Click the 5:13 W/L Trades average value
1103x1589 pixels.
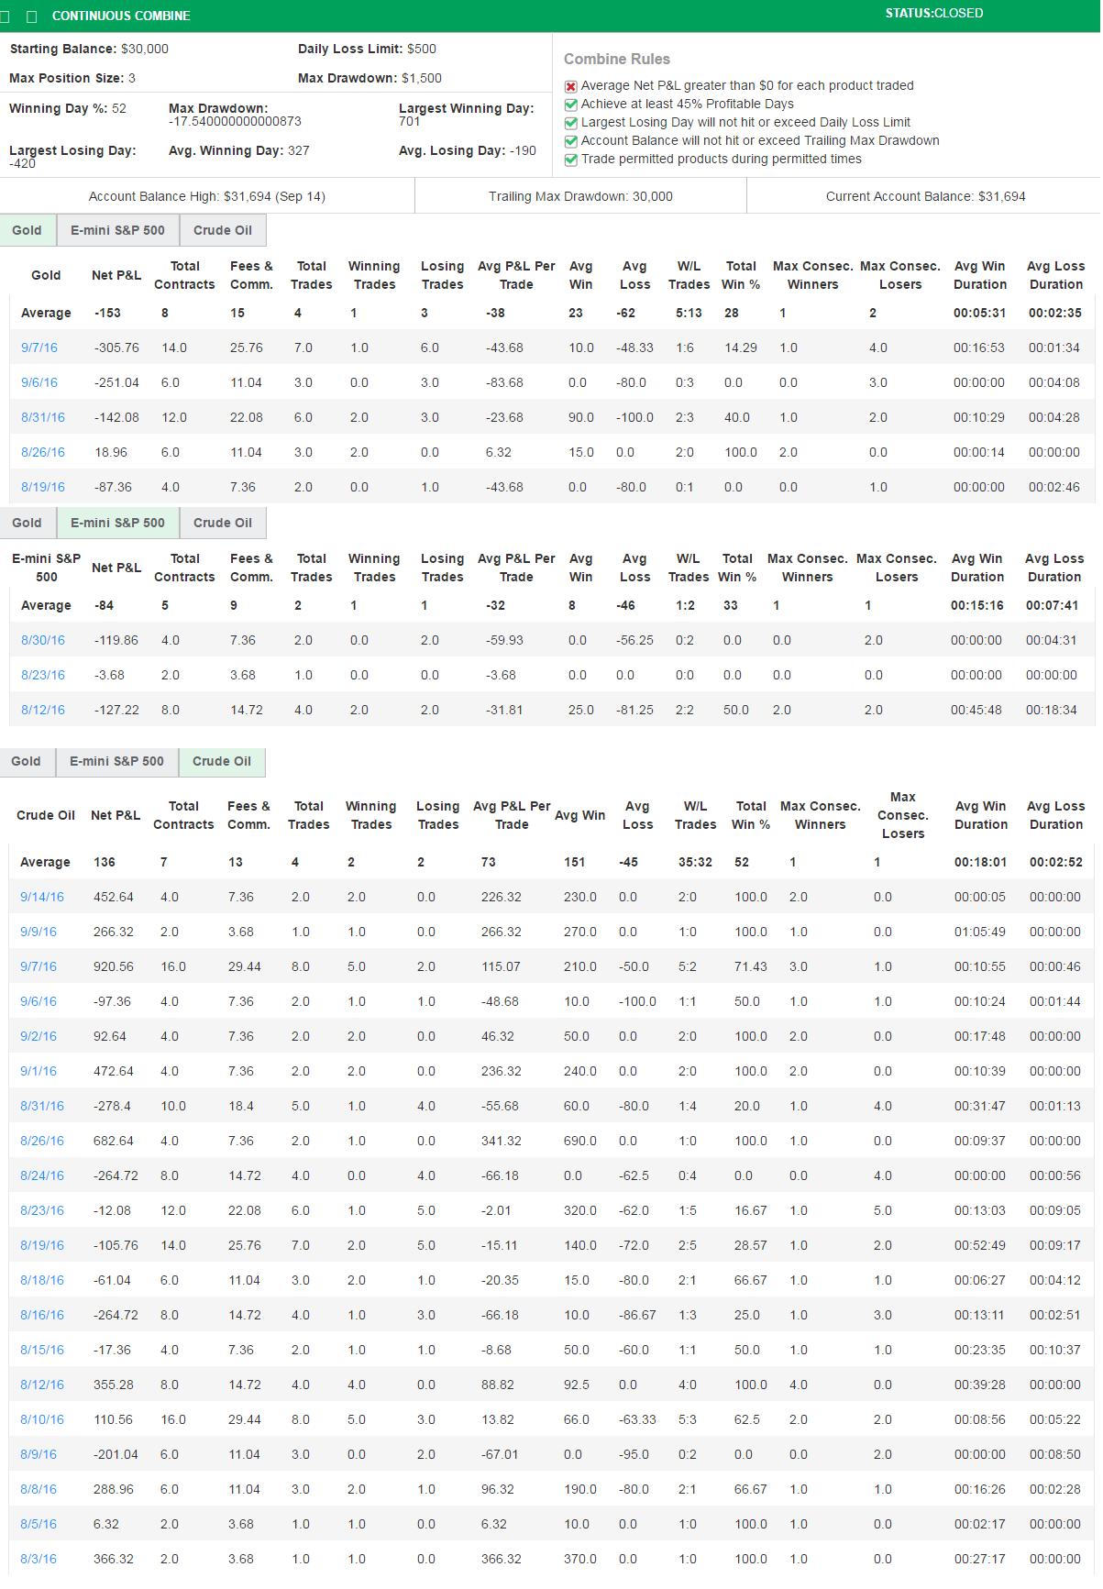click(689, 313)
